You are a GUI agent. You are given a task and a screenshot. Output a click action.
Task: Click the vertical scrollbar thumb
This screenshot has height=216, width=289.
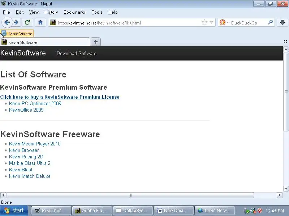tap(286, 92)
